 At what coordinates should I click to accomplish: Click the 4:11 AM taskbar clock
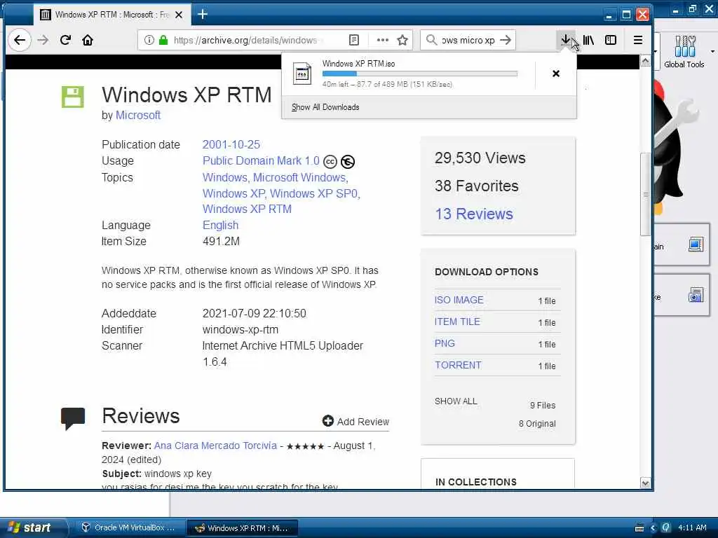692,528
